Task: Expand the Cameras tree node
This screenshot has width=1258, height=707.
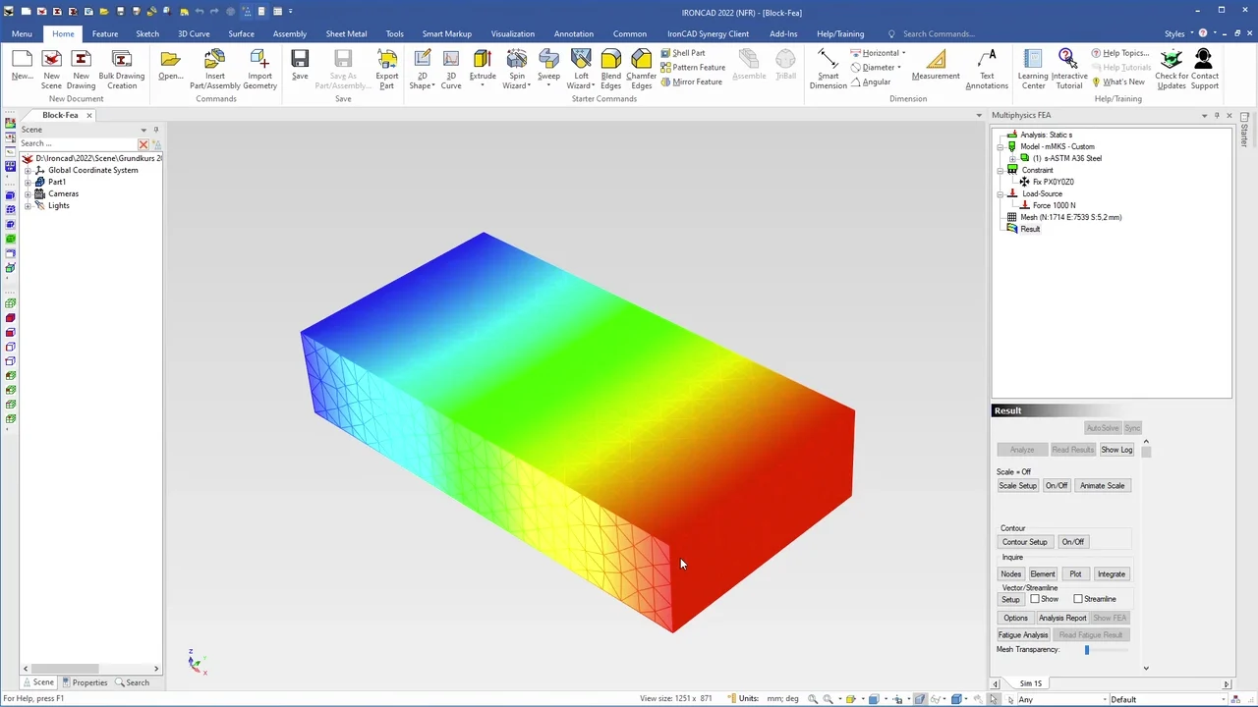Action: pos(29,193)
